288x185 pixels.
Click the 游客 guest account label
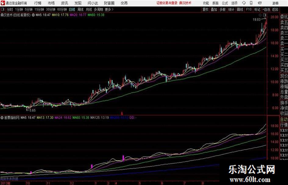click(x=276, y=3)
